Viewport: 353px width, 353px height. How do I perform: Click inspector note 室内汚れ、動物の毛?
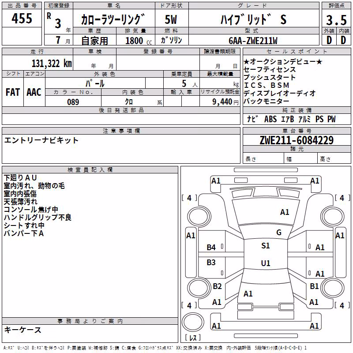[34, 185]
